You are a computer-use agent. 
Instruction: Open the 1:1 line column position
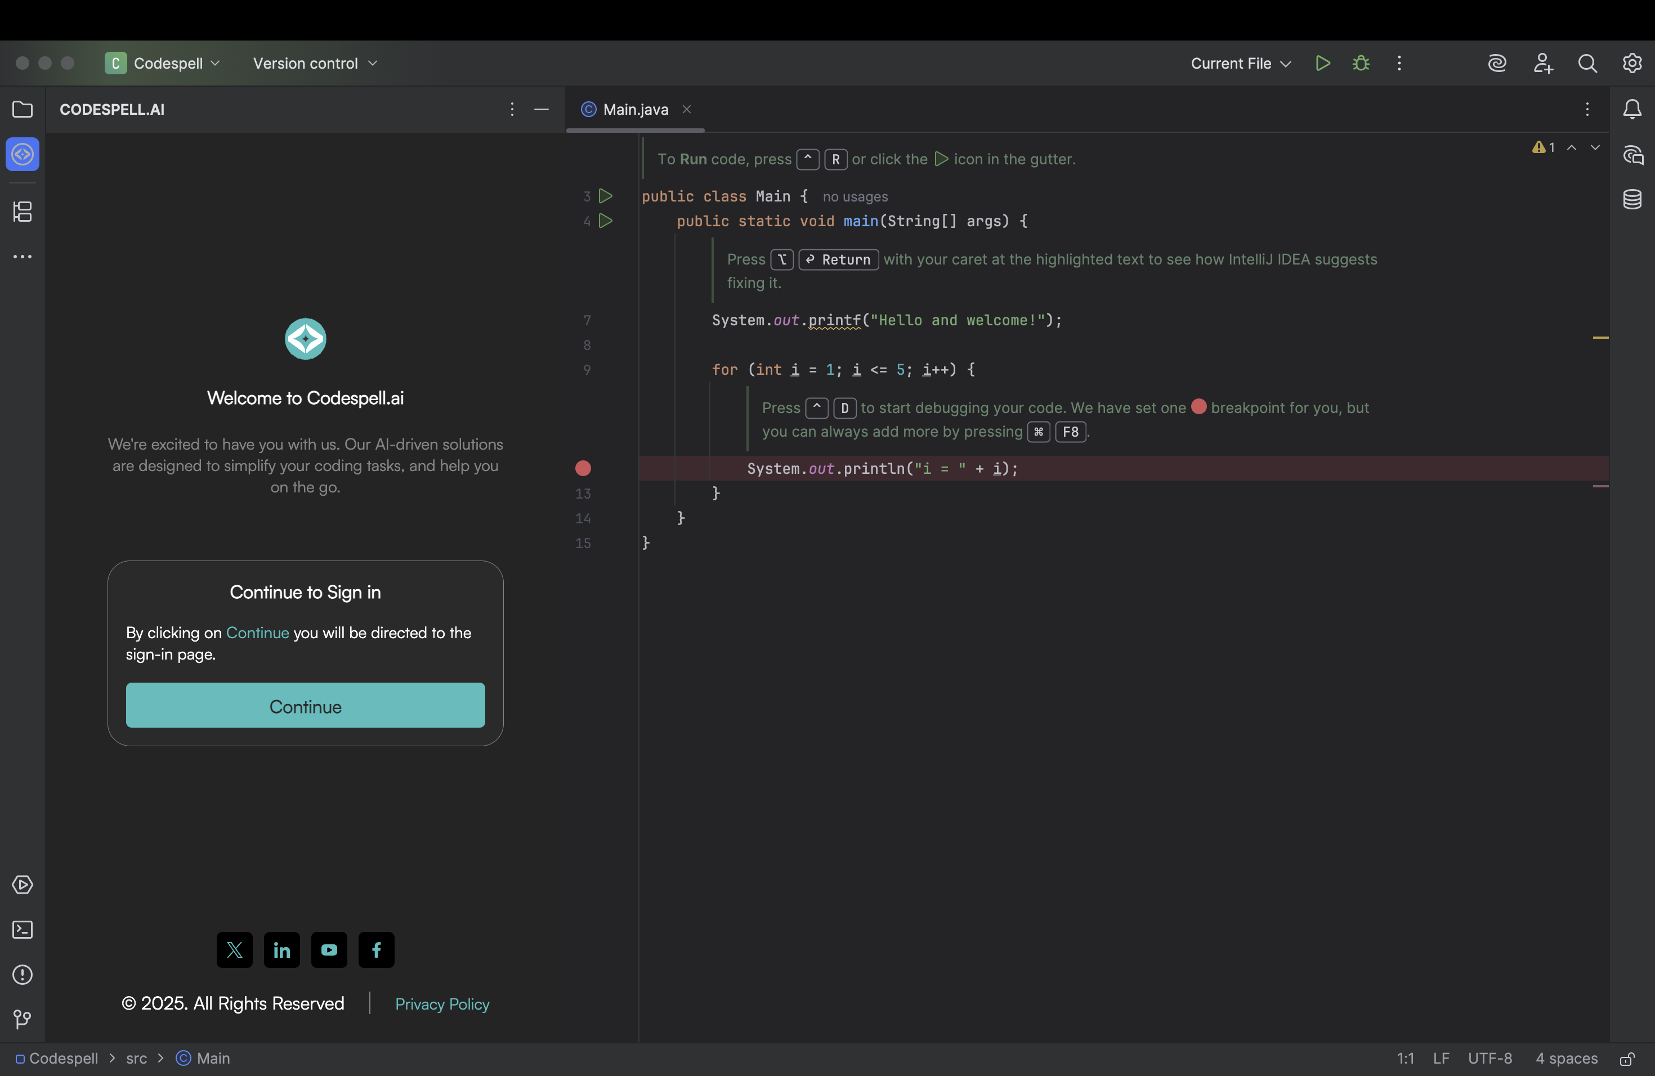click(x=1406, y=1059)
